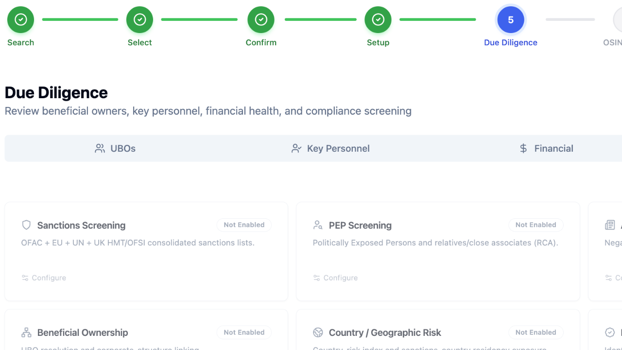This screenshot has width=622, height=350.
Task: Click the Search step checkmark circle
Action: (20, 20)
